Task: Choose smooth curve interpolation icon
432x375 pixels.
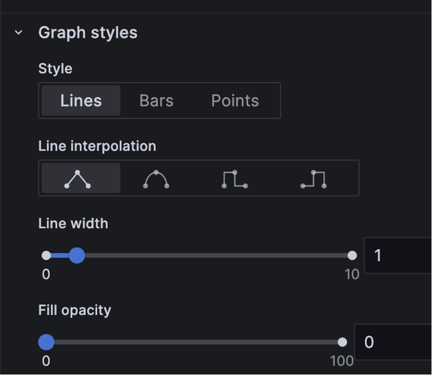Action: tap(156, 178)
